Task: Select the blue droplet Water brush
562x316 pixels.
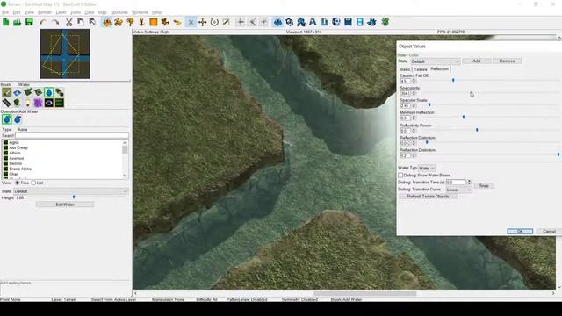Action: click(x=49, y=92)
